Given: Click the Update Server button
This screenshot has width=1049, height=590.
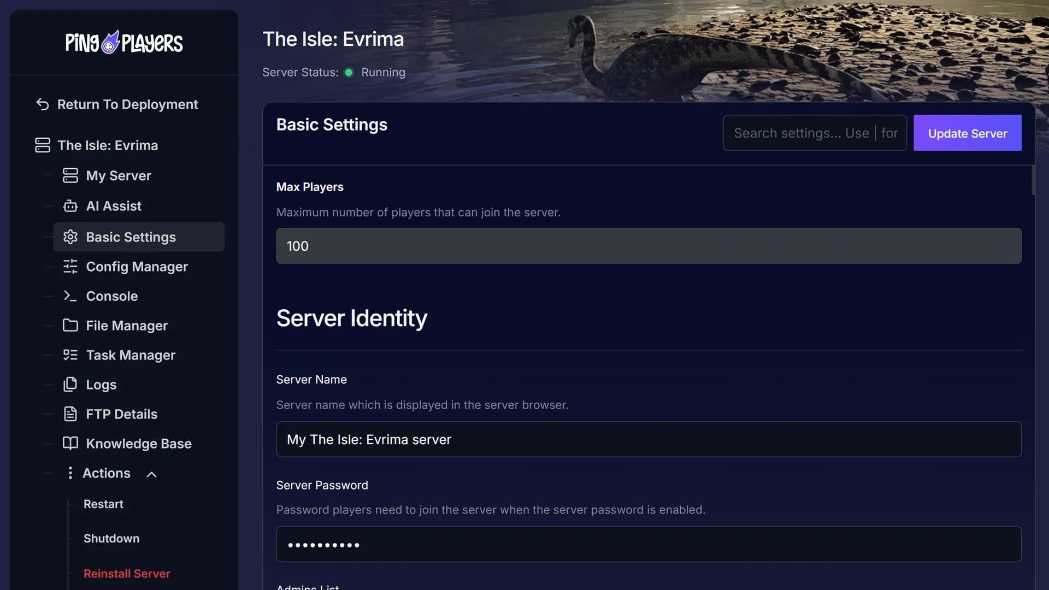Looking at the screenshot, I should pyautogui.click(x=967, y=133).
